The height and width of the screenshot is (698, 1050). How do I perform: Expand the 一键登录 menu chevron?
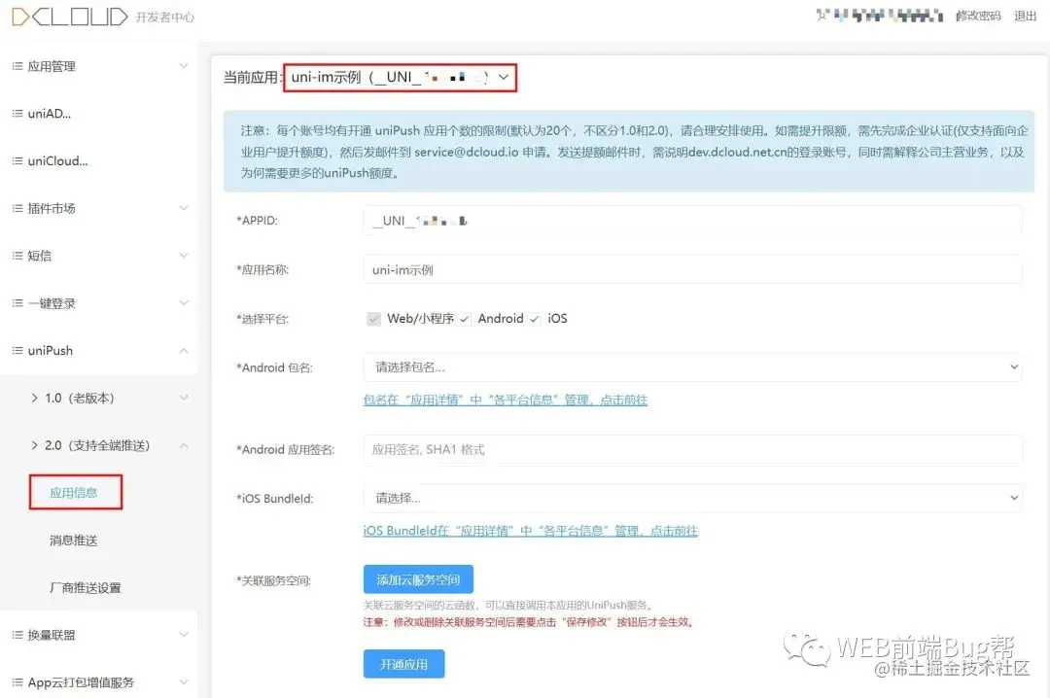click(184, 302)
